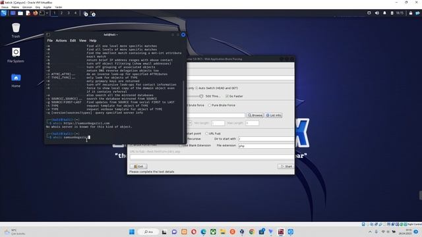422x237 pixels.
Task: Open Chrome in Windows taskbar
Action: pyautogui.click(x=252, y=232)
